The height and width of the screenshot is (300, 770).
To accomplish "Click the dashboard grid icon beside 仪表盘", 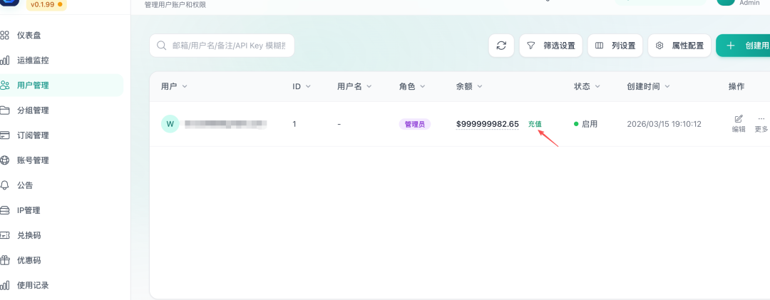I will coord(4,36).
